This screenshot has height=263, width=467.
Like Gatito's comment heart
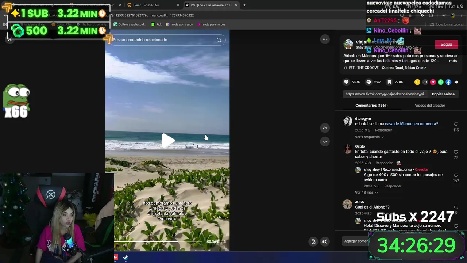(x=456, y=152)
